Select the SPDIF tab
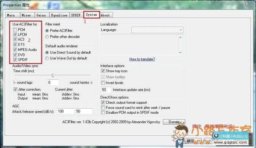 pos(76,15)
